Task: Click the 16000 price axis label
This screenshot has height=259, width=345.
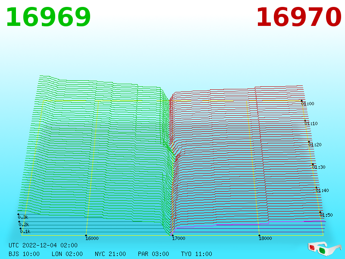Action: coord(92,238)
